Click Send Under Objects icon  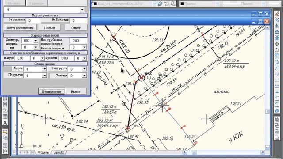277,137
